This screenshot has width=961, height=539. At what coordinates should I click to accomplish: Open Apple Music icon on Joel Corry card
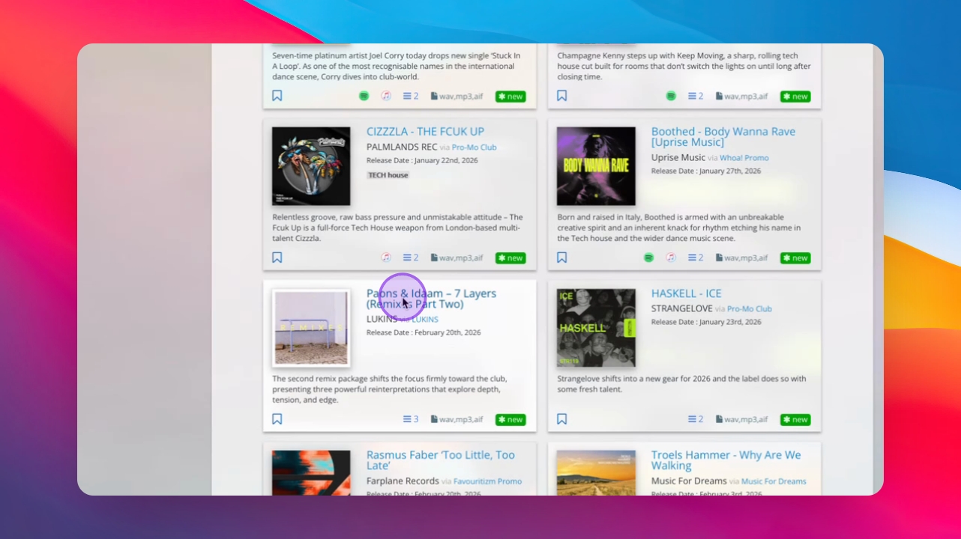coord(386,96)
